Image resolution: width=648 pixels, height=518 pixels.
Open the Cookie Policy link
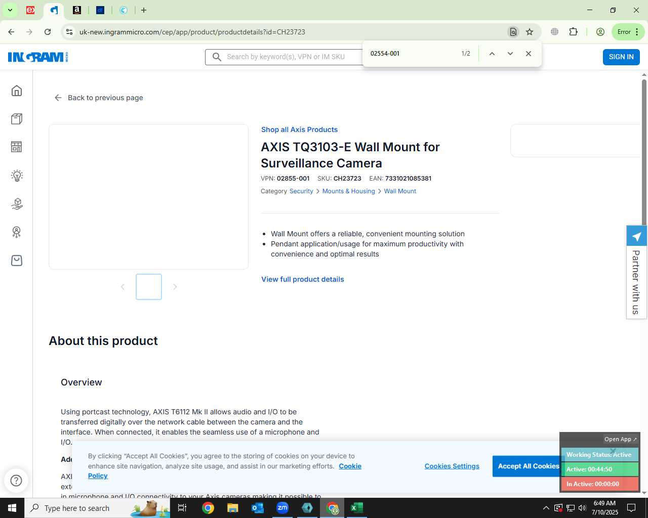pos(350,466)
